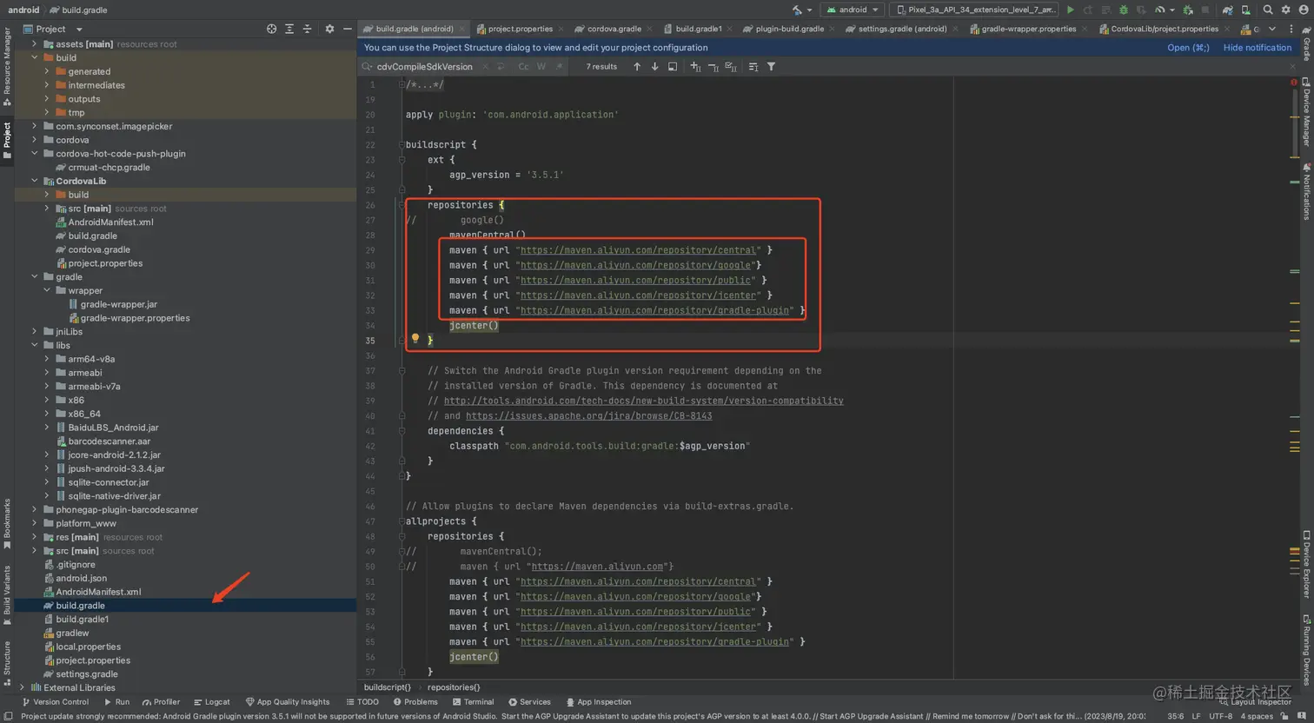Collapse the CordovaLib module
The width and height of the screenshot is (1314, 723).
pos(35,181)
